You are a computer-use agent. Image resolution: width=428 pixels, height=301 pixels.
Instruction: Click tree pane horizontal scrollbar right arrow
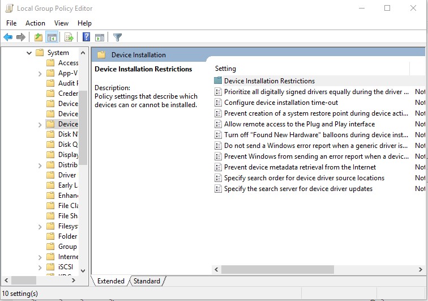tap(74, 280)
